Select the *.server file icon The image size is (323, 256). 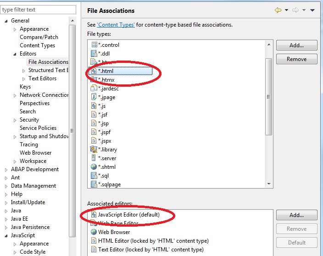[94, 158]
